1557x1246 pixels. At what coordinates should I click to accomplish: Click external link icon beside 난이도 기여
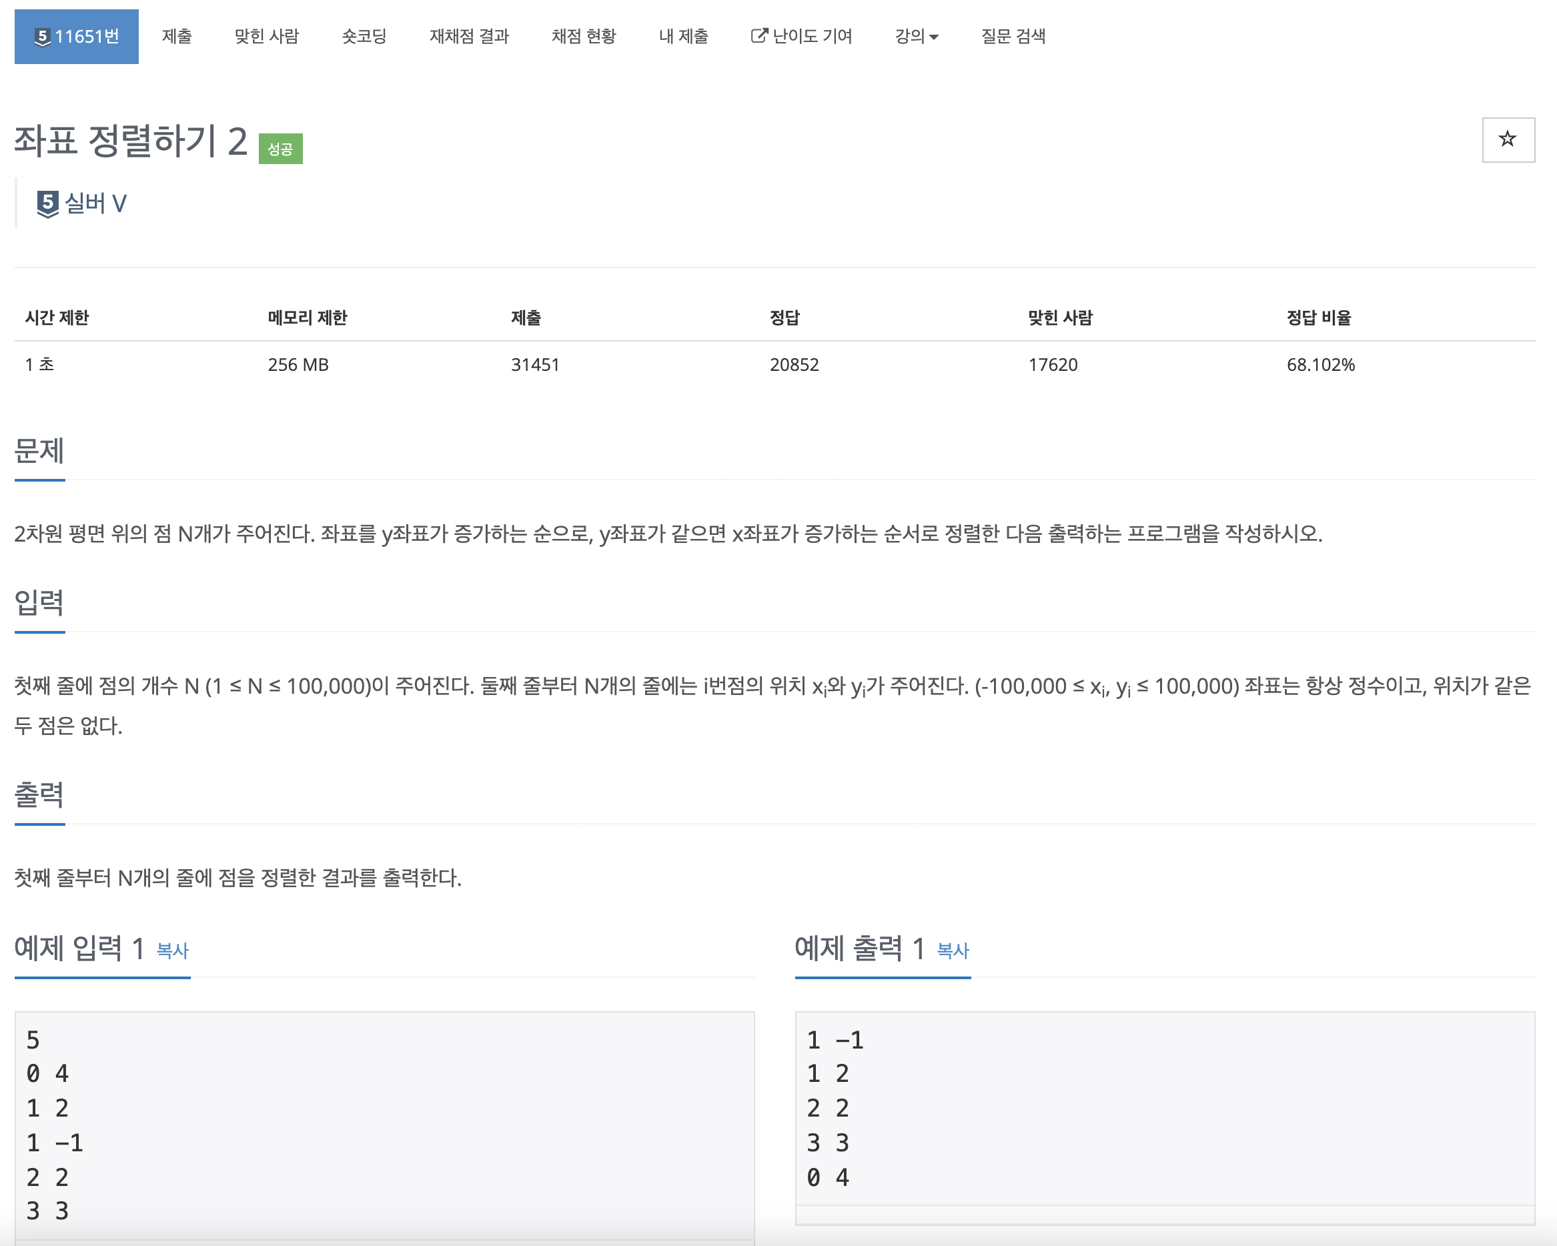click(x=758, y=35)
